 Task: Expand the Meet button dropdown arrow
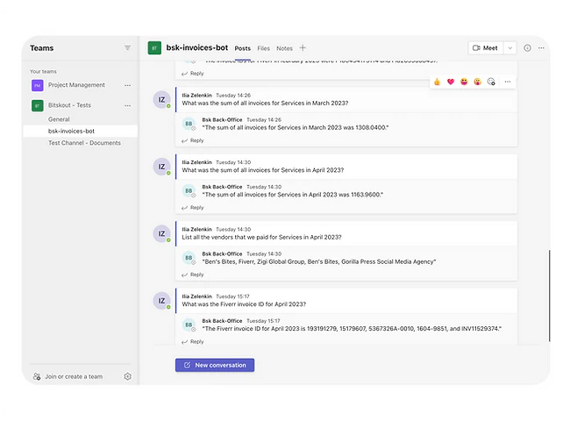[510, 48]
